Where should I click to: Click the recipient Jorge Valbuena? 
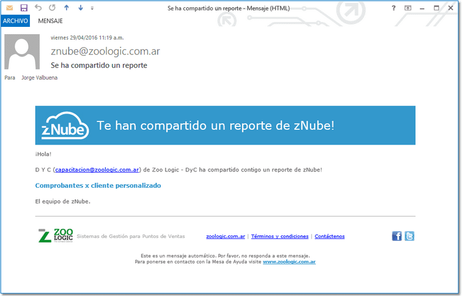point(39,77)
